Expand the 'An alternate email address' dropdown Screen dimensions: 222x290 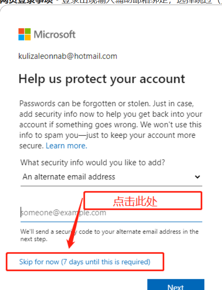pyautogui.click(x=111, y=177)
